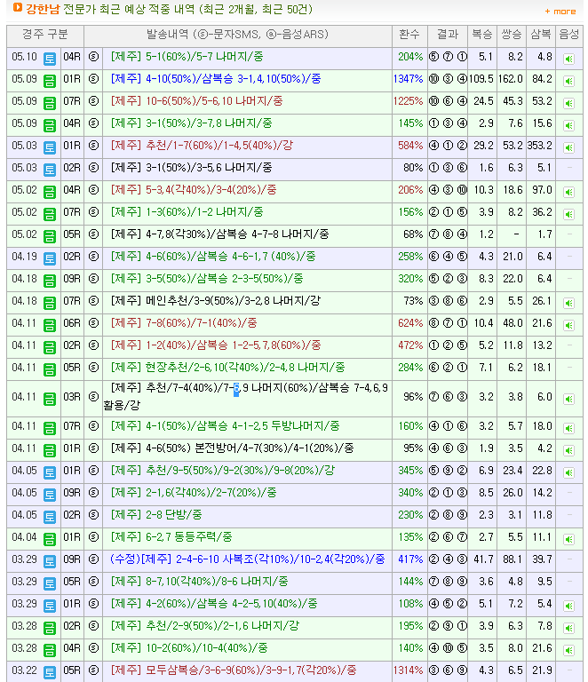
Task: Click speaker icon for 04.11 06R row
Action: tap(568, 324)
